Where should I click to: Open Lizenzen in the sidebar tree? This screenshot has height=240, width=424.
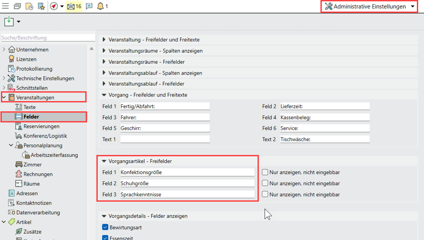click(26, 59)
